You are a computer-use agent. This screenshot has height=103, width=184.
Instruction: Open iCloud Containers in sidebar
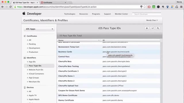pos(37,74)
